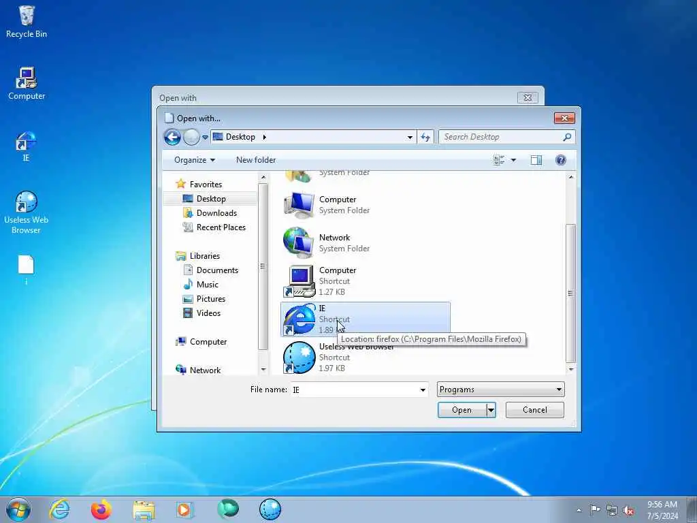697x523 pixels.
Task: Expand the Desktop breadcrumb arrow
Action: (264, 137)
